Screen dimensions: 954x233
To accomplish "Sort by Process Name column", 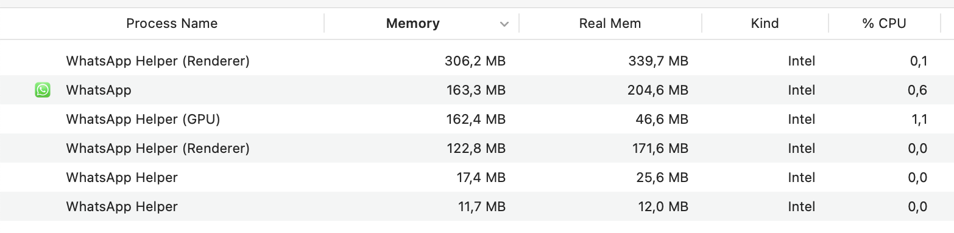I will 172,24.
